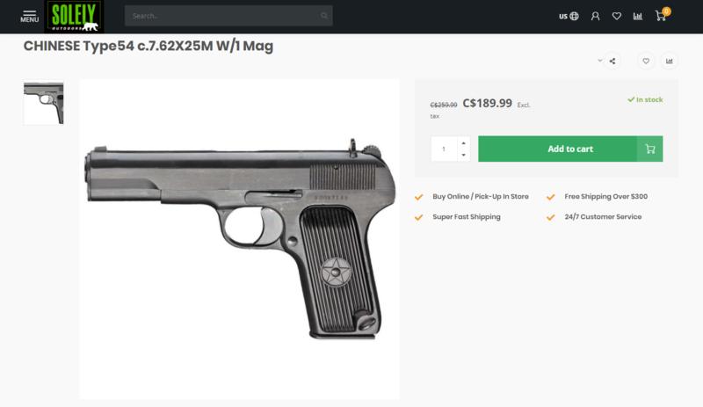
Task: Decrease quantity with down arrow
Action: point(463,155)
